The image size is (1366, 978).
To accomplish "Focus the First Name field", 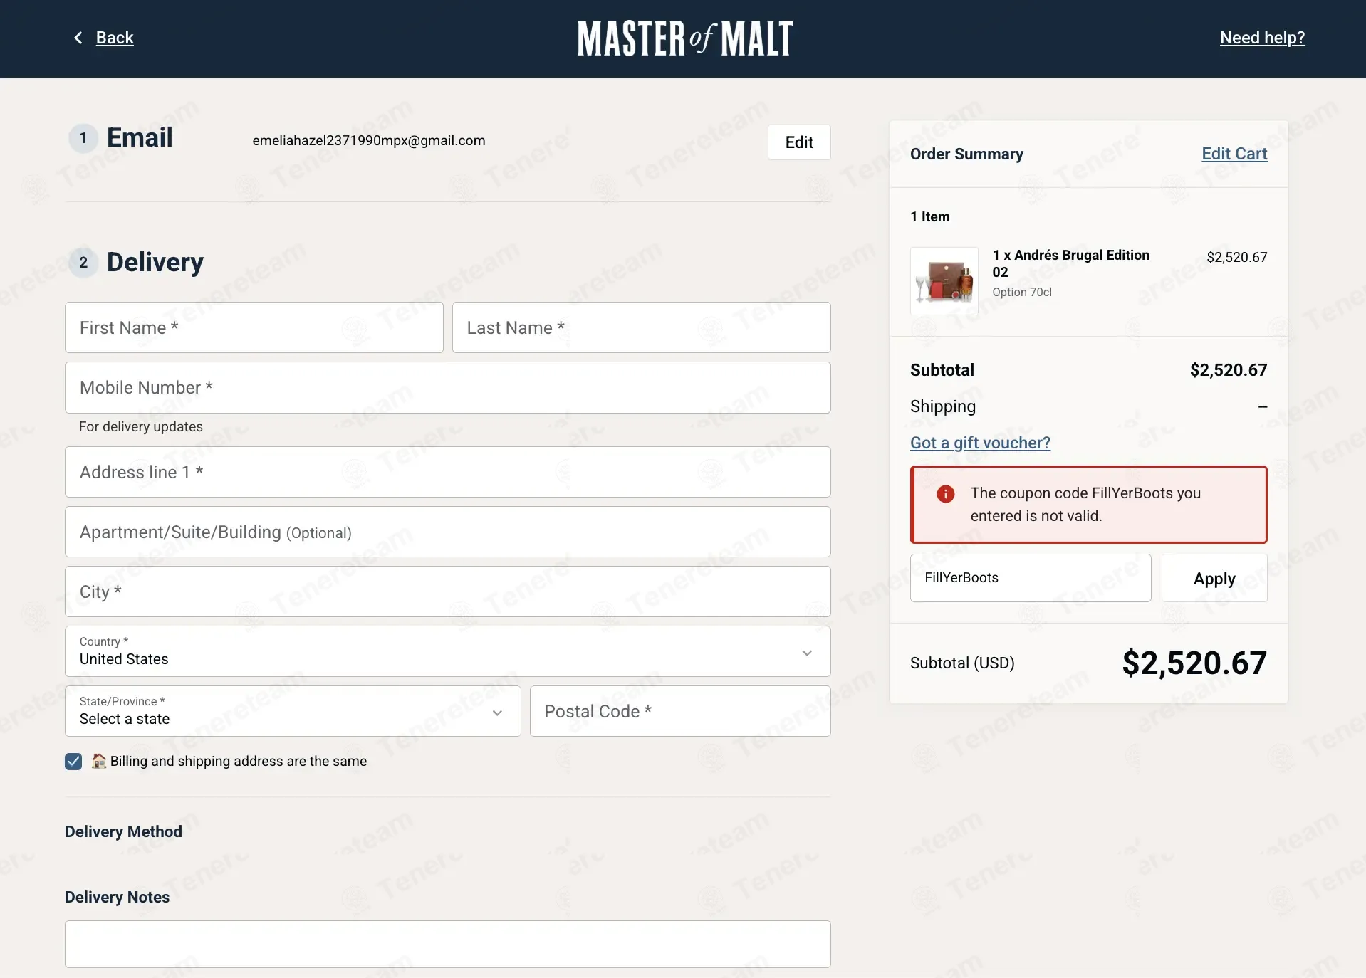I will point(254,327).
